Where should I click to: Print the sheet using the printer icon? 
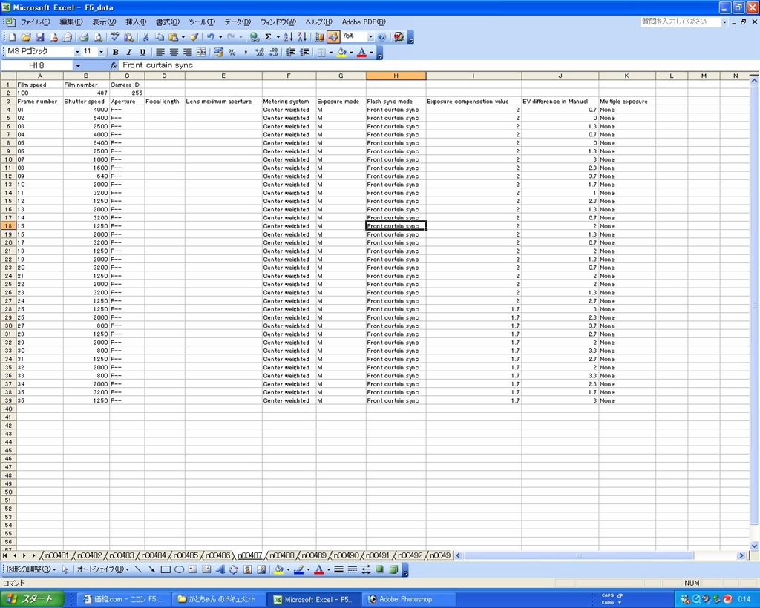(x=84, y=37)
